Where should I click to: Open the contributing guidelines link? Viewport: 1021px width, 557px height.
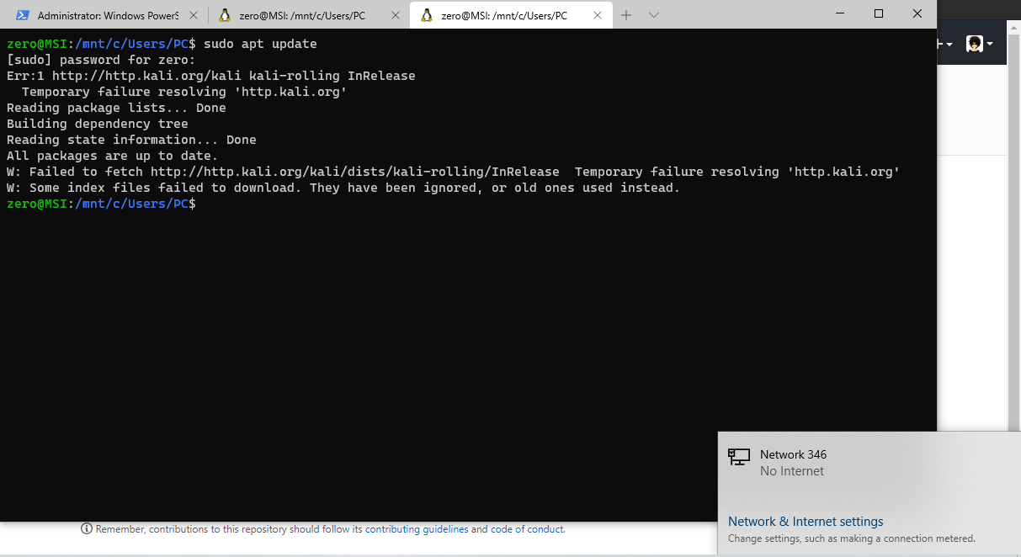(x=417, y=529)
